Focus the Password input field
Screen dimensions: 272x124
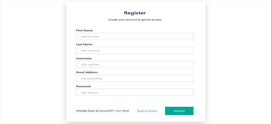pos(135,92)
